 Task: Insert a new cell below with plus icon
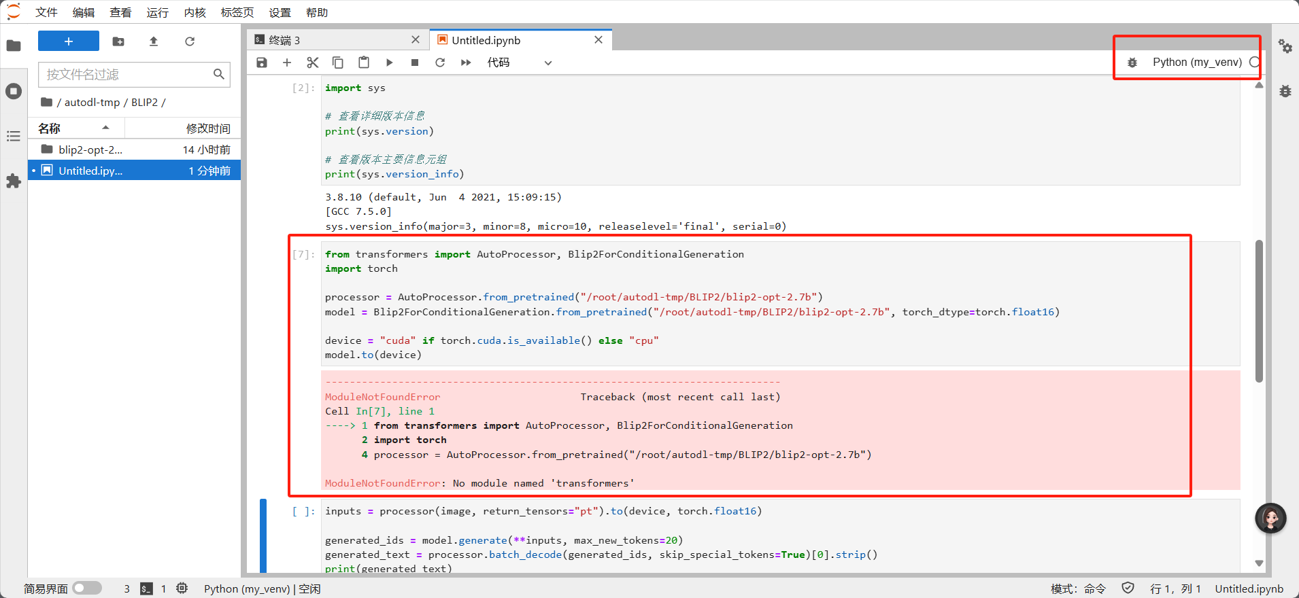pos(287,63)
